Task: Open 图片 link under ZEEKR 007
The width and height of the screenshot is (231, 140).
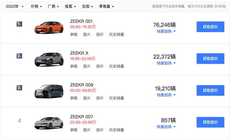Action: (87, 130)
